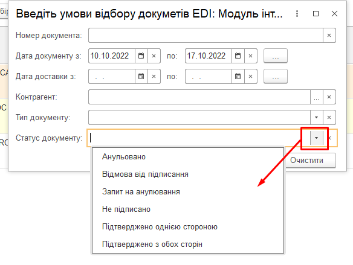Clear the Номер документа field

pos(329,35)
